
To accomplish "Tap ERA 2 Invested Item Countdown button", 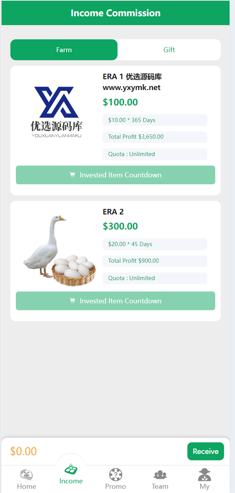I will (x=116, y=301).
